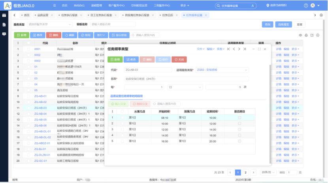Click the JAN3.0 app logo

tap(8, 6)
